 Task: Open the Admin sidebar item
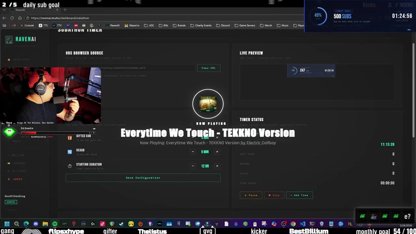tap(16, 179)
